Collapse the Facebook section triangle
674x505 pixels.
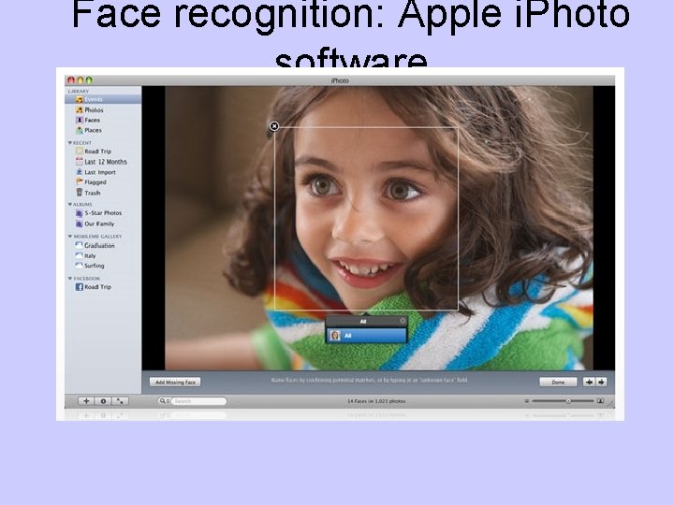[70, 279]
